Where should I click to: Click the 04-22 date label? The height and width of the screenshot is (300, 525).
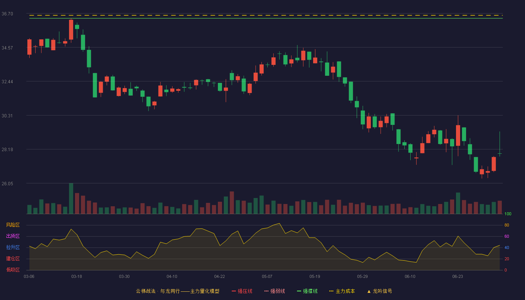[x=219, y=276]
